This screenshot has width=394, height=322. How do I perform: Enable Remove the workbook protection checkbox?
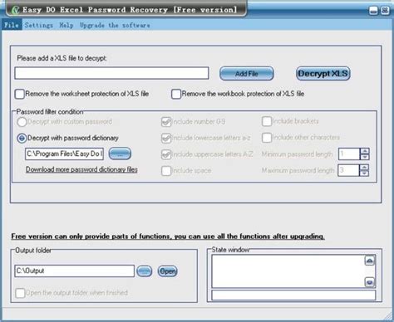click(x=176, y=94)
